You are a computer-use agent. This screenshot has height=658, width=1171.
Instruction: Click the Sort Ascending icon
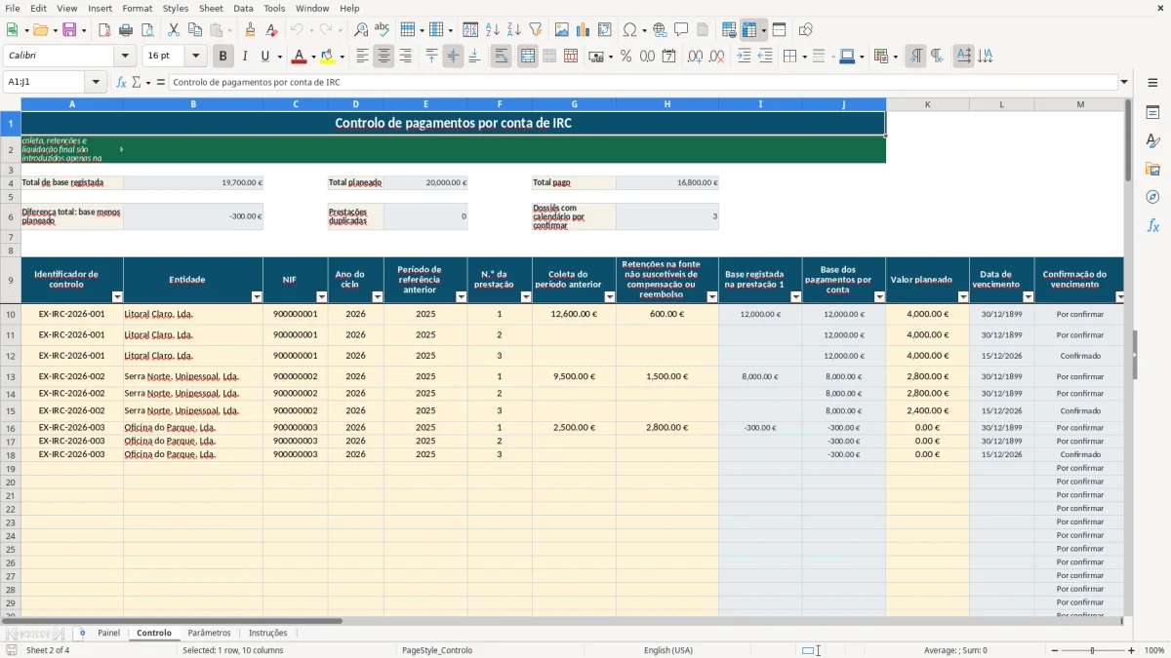point(493,30)
